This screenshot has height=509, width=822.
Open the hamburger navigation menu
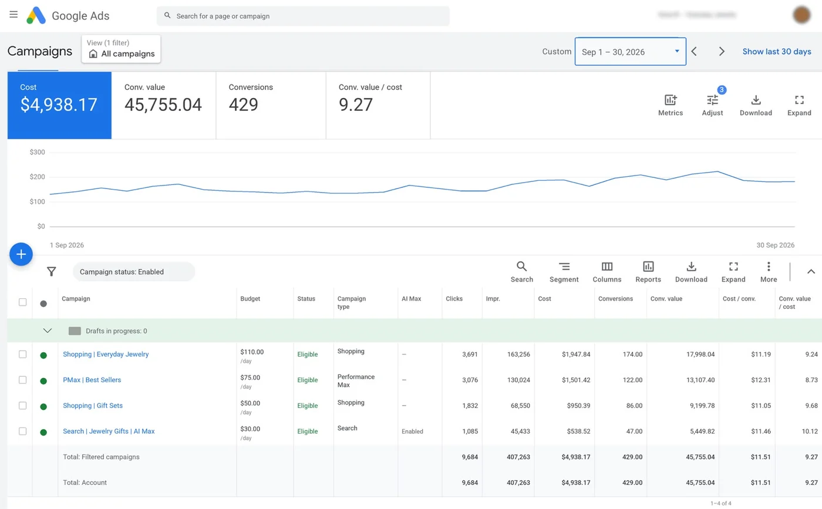[x=14, y=15]
